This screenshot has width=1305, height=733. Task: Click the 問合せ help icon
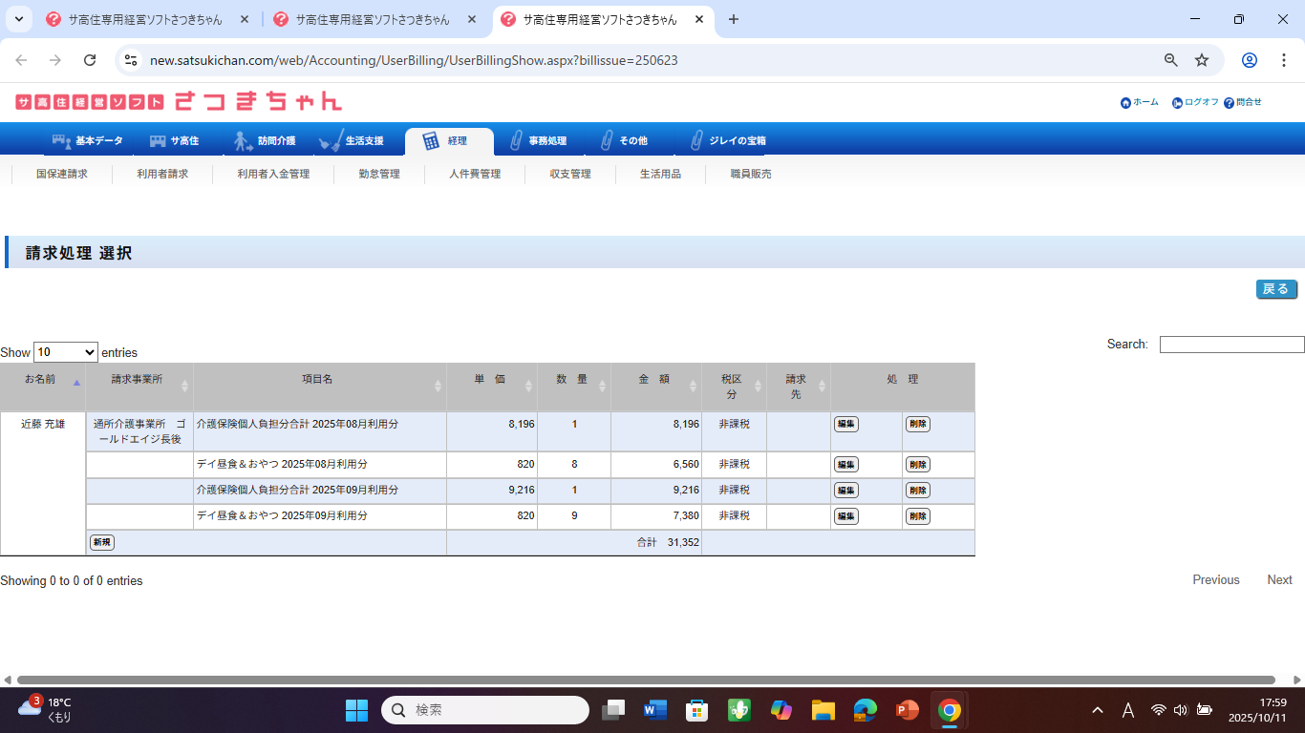(x=1229, y=103)
